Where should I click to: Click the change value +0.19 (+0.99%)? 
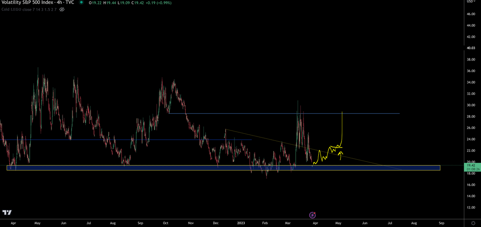(158, 2)
